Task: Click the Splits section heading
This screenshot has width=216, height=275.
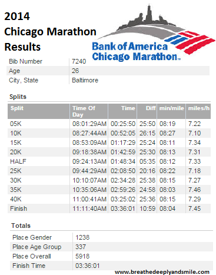Action: [x=18, y=97]
